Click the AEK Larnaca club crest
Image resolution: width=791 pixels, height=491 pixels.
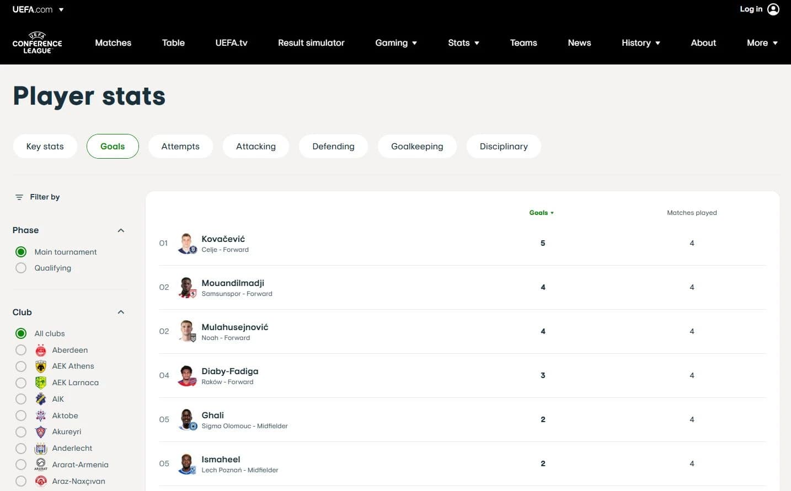[41, 382]
